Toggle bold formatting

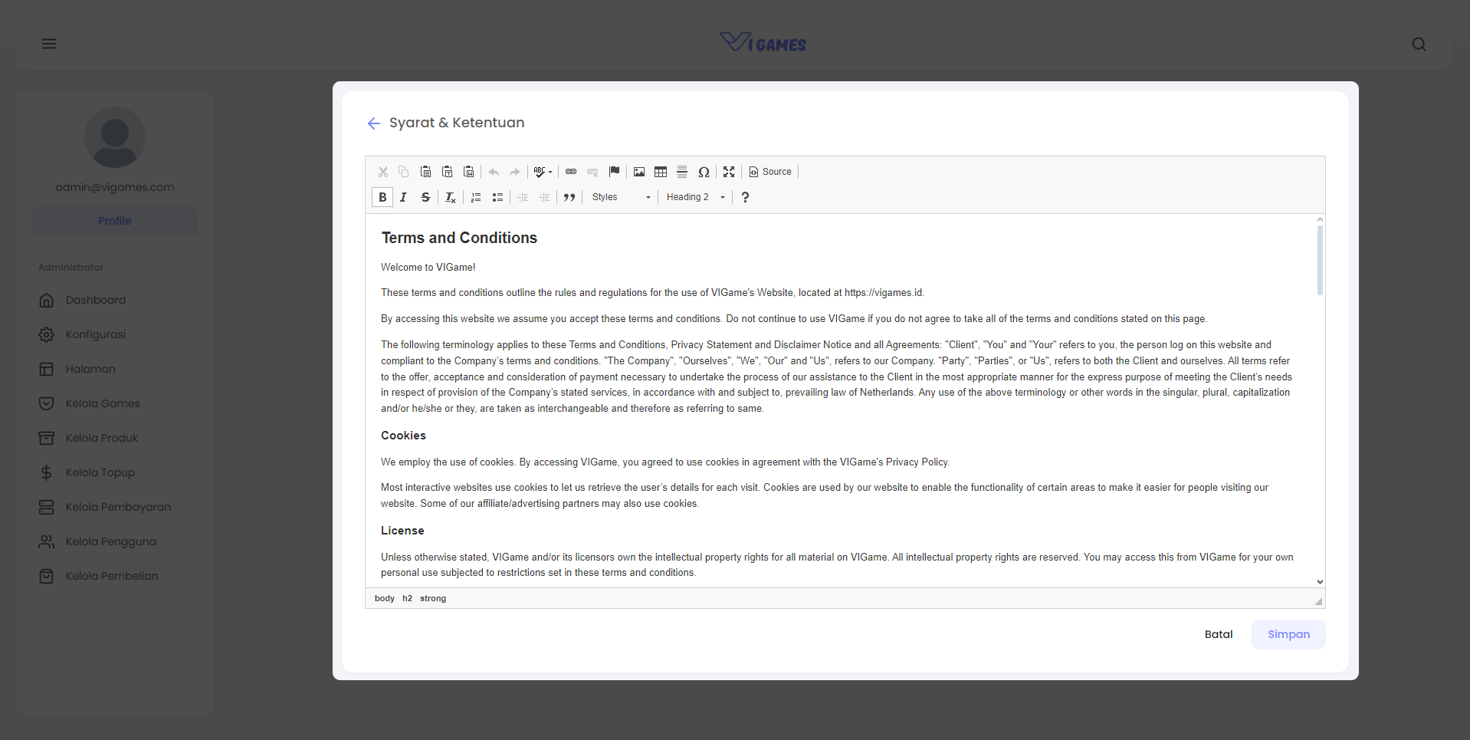click(382, 197)
